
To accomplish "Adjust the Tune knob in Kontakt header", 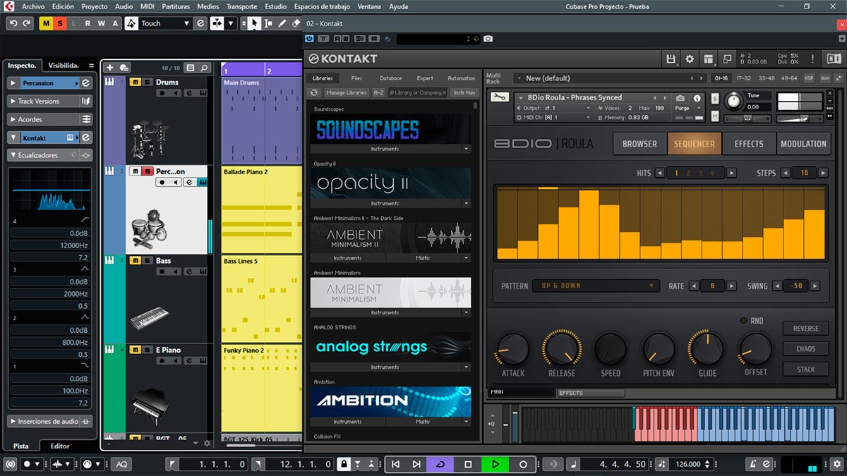I will pyautogui.click(x=734, y=102).
